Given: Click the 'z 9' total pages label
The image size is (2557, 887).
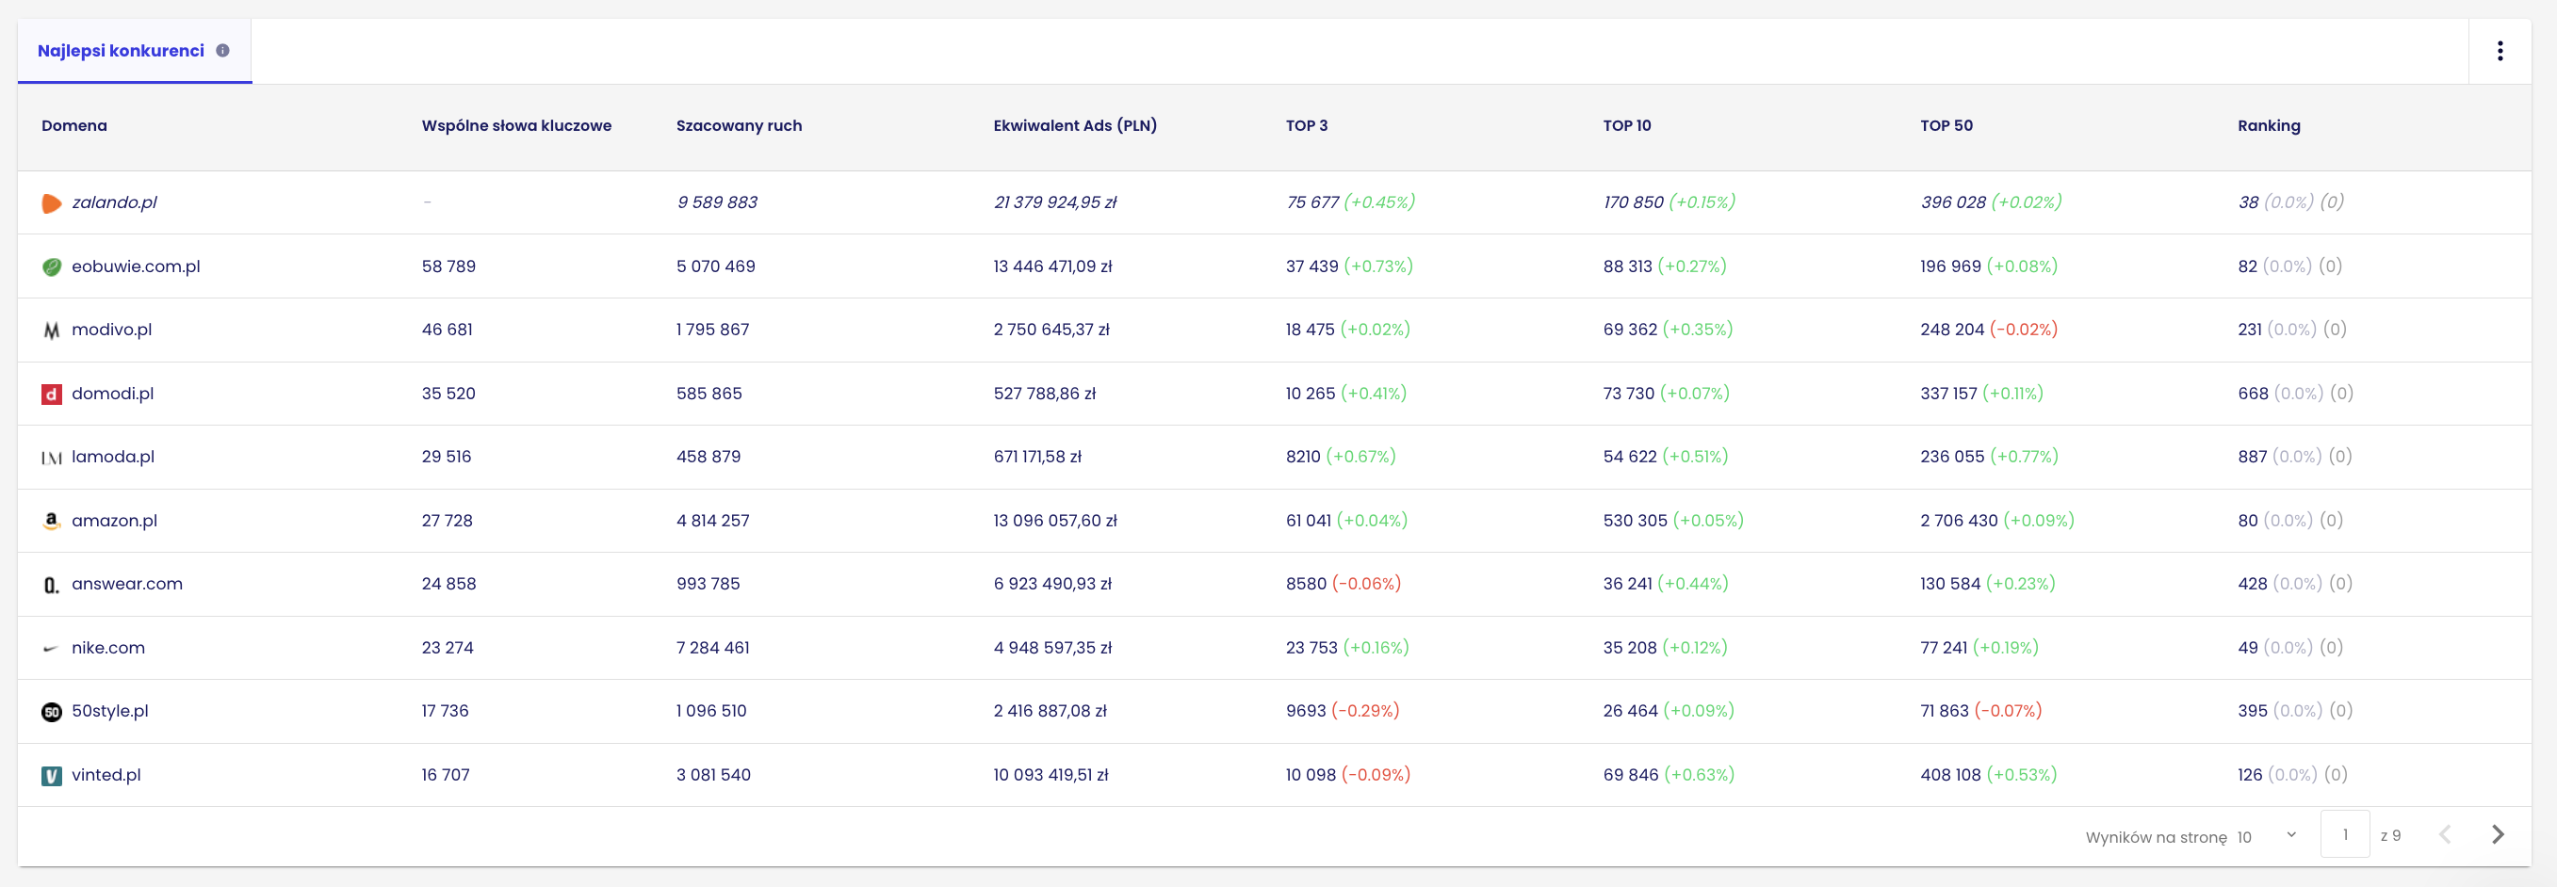Looking at the screenshot, I should pos(2390,835).
